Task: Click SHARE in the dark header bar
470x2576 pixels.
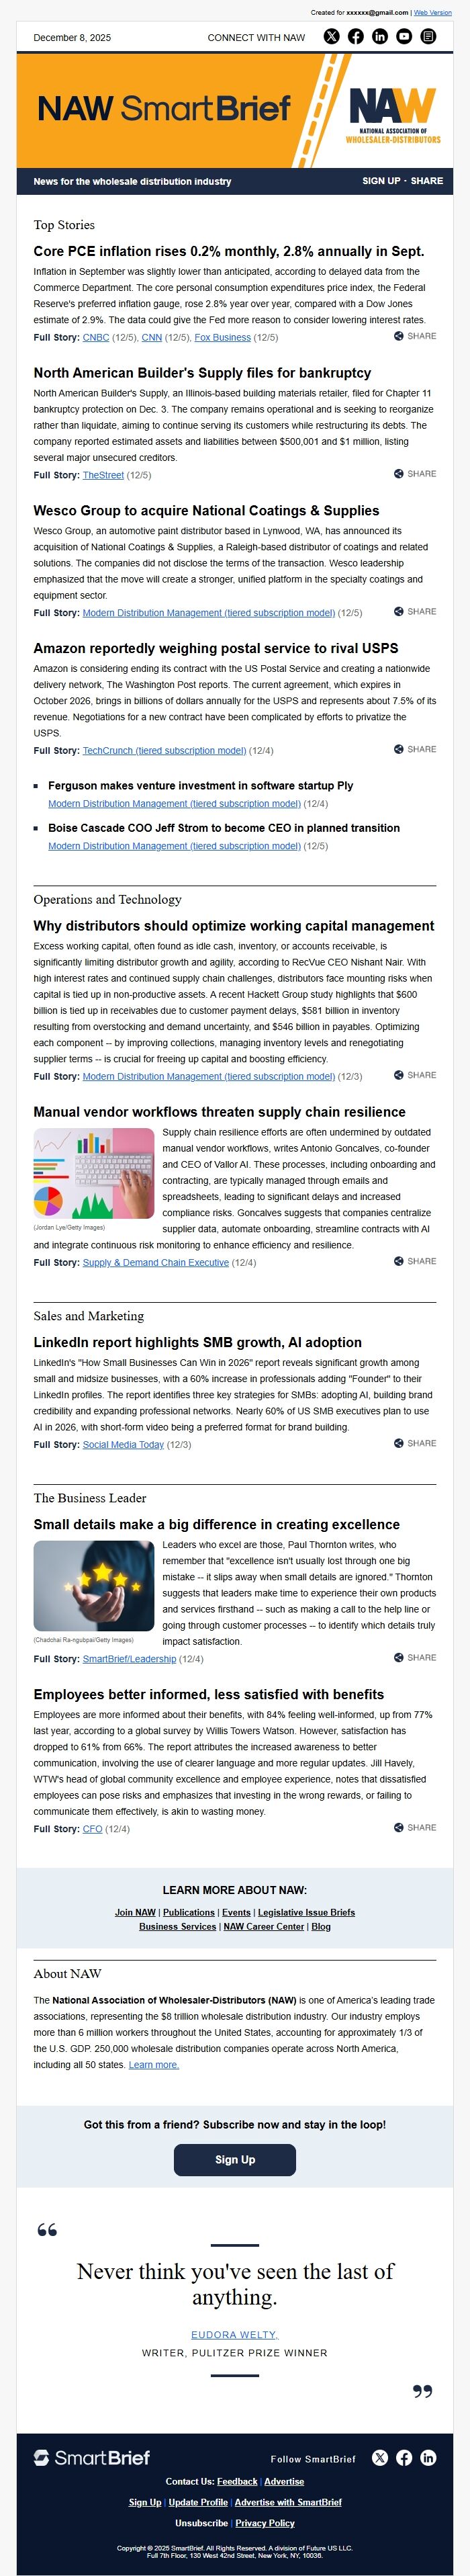Action: [x=427, y=182]
